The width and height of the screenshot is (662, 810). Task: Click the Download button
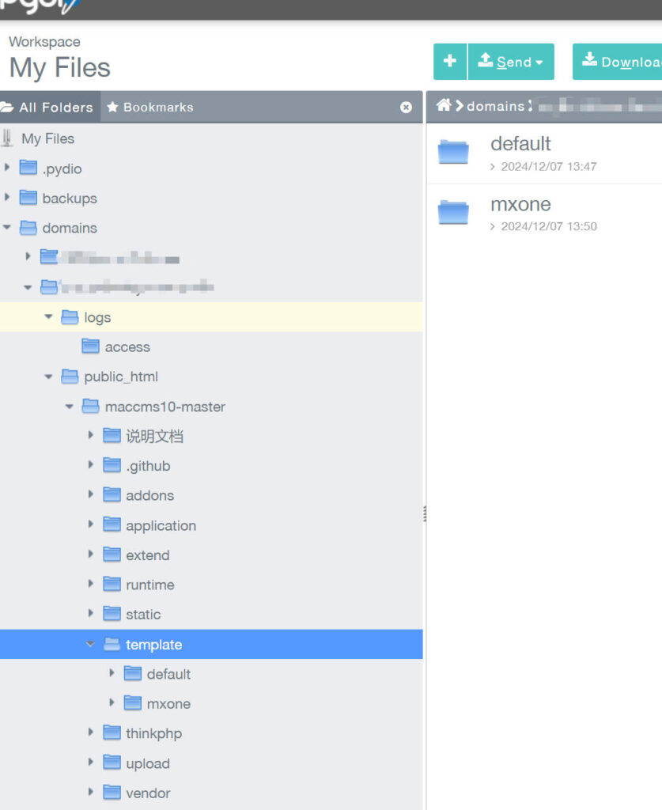point(620,62)
